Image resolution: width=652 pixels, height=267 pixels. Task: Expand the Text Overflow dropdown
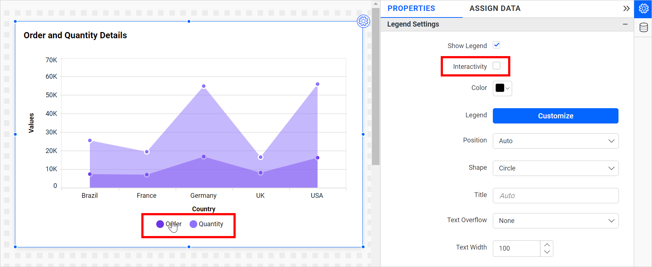tap(555, 221)
